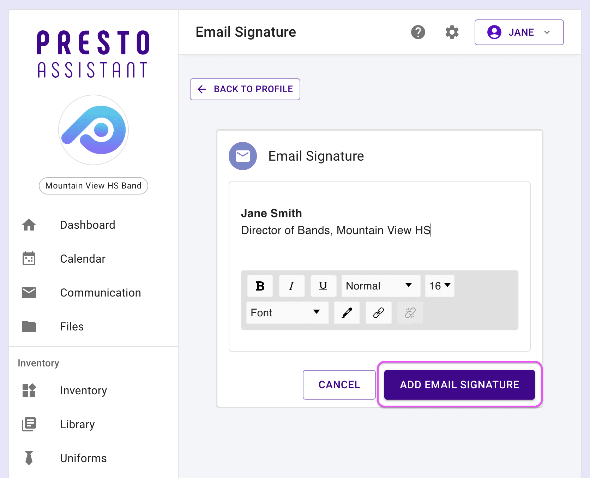
Task: Toggle italic formatting in the signature editor
Action: pyautogui.click(x=291, y=286)
